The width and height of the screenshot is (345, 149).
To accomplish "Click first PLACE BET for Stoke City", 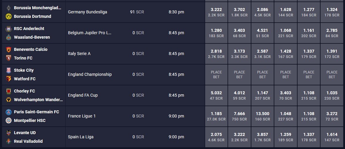I will coord(216,75).
